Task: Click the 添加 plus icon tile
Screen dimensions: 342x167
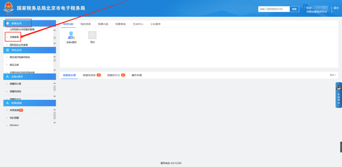Action: [x=92, y=35]
